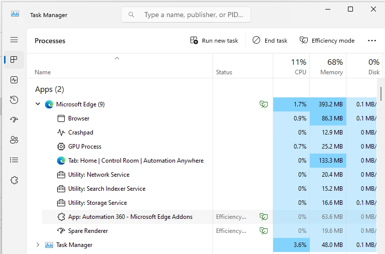Click the Browser subprocess icon

pyautogui.click(x=61, y=118)
